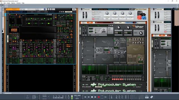Toggle the top option button on Randomiser
Image resolution: width=179 pixels, height=100 pixels.
point(93,12)
